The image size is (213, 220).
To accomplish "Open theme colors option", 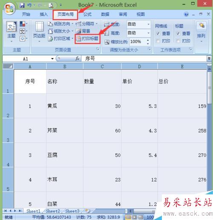I will (23, 24).
